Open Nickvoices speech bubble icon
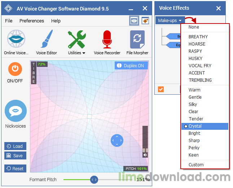Image resolution: width=233 pixels, height=188 pixels. point(16,111)
